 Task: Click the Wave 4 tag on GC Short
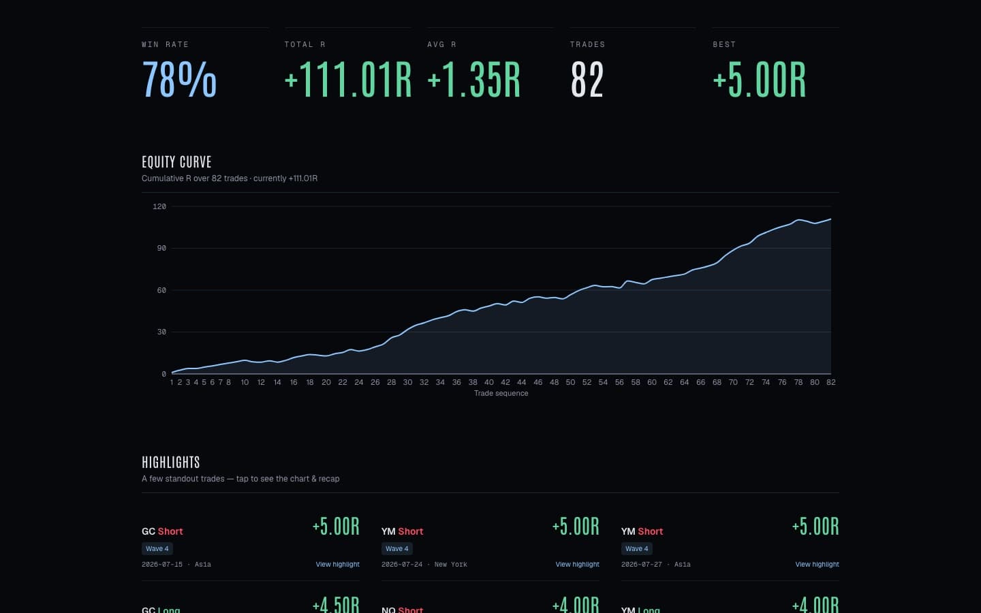coord(157,548)
